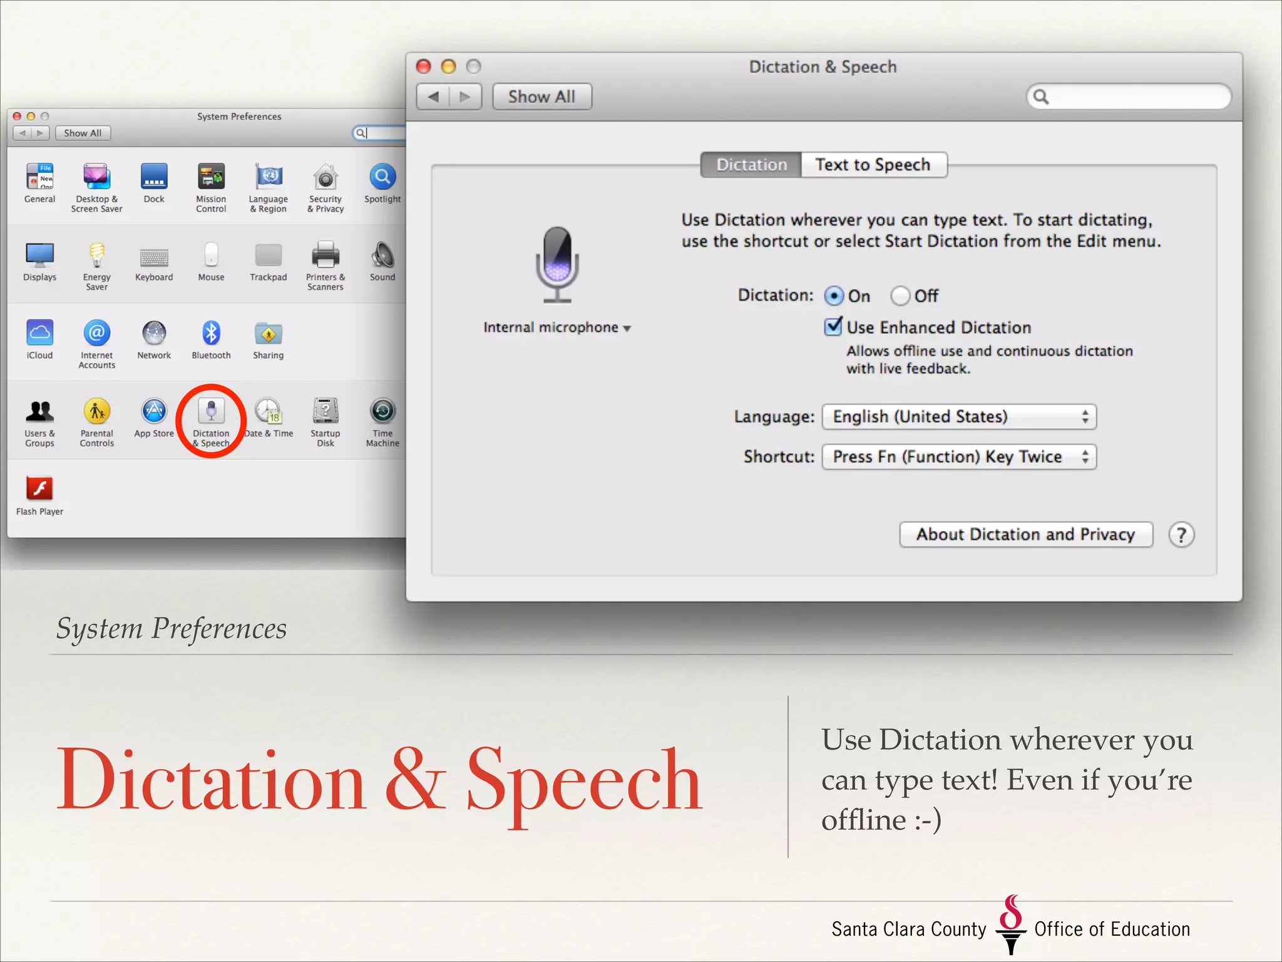Click the large microphone image
The image size is (1282, 962).
(556, 265)
